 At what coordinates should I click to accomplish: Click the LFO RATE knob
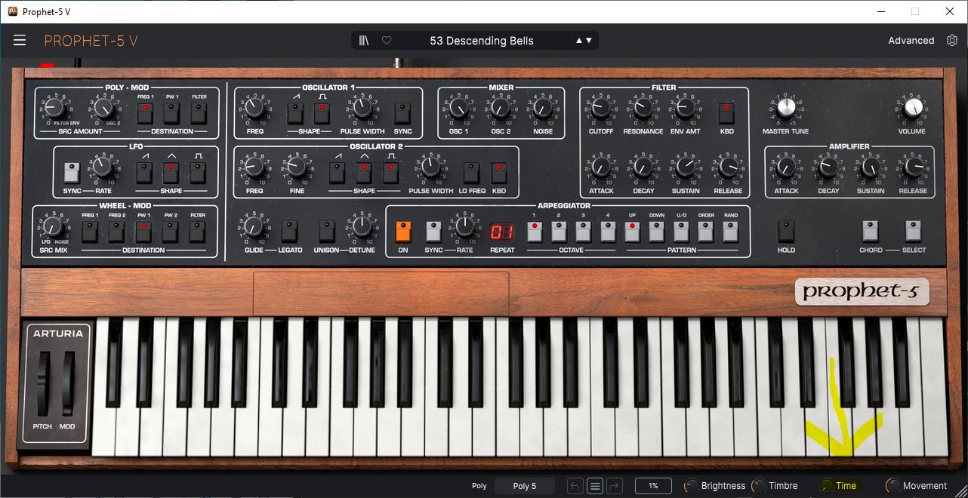click(103, 168)
